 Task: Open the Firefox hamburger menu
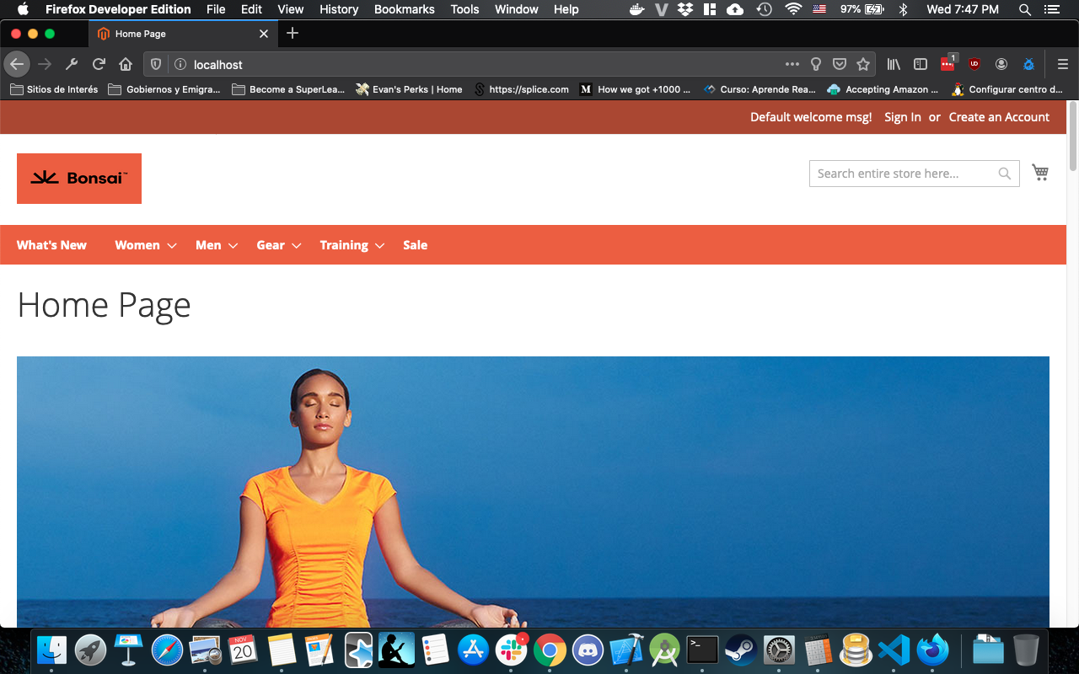click(1062, 64)
